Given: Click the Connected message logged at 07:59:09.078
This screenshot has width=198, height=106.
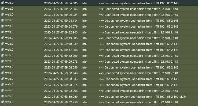Looking at the screenshot, I should pos(138,62).
